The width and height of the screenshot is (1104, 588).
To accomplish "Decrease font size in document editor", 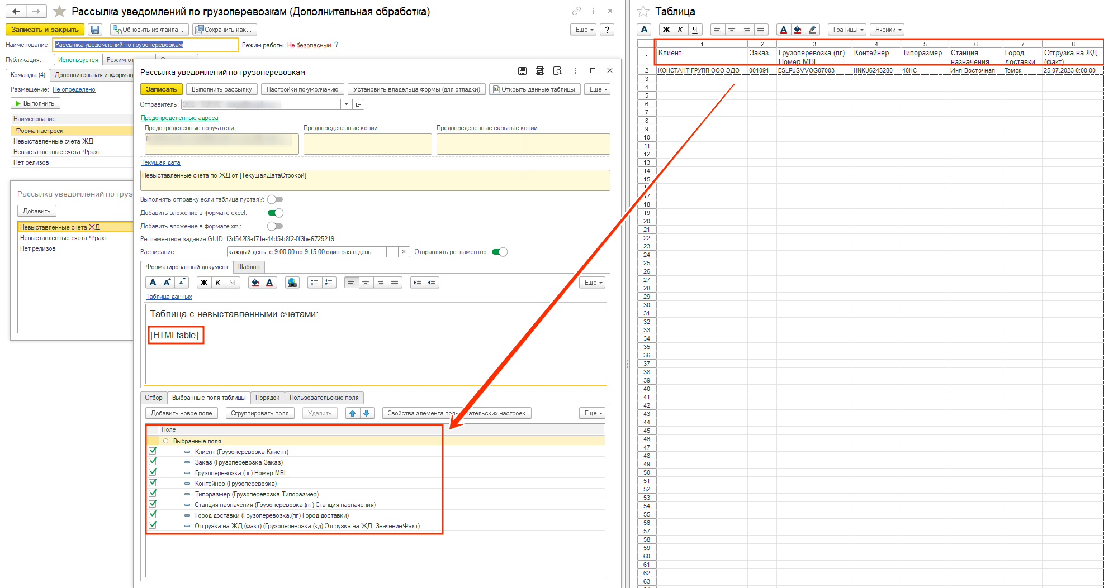I will point(181,283).
